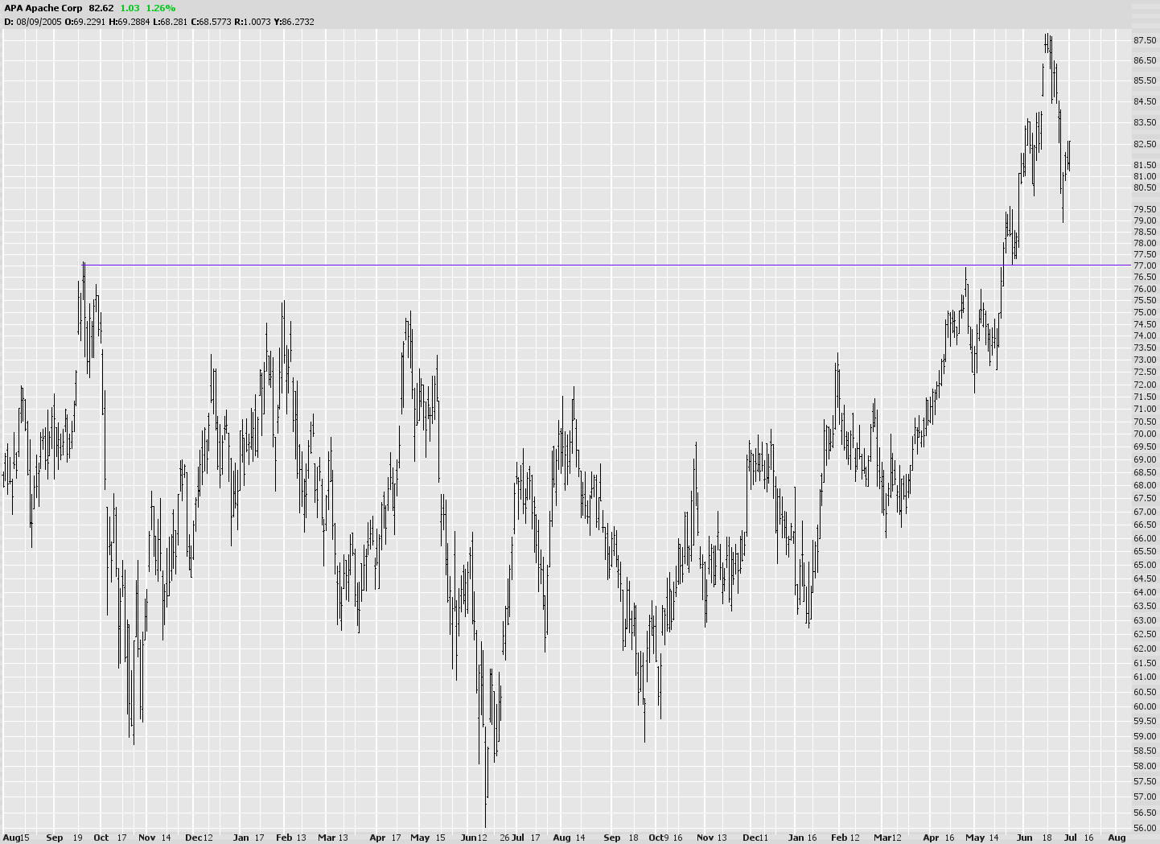Click the Oct 17 date axis label
The height and width of the screenshot is (844, 1160).
coord(110,838)
